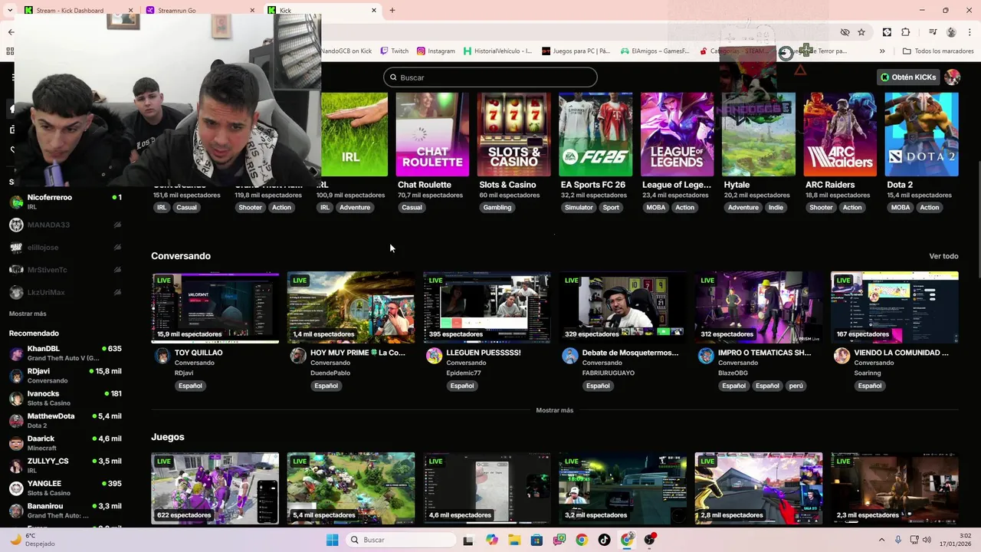The height and width of the screenshot is (552, 981).
Task: Open RDjavi channel avatar under TOY QUILLAO
Action: coord(162,356)
